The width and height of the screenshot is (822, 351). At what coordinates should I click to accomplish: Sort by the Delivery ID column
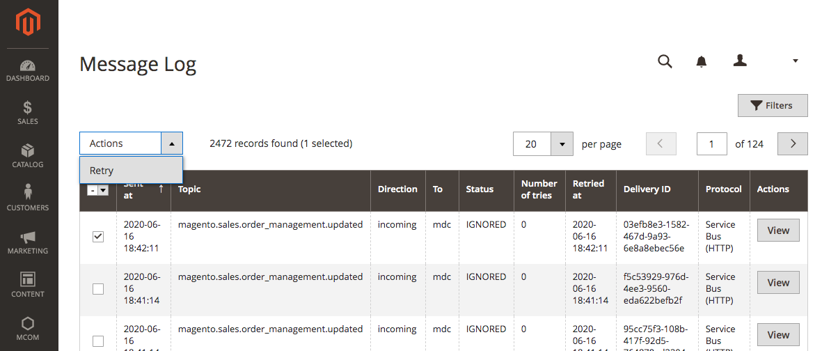657,189
